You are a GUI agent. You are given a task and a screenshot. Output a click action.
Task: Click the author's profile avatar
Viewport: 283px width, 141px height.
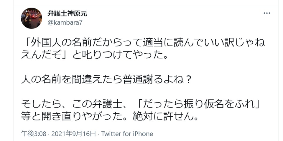click(x=32, y=18)
